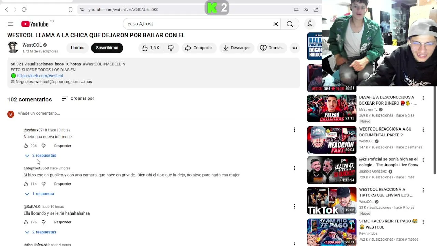Reply to @cyberx0718 comment

click(x=62, y=146)
